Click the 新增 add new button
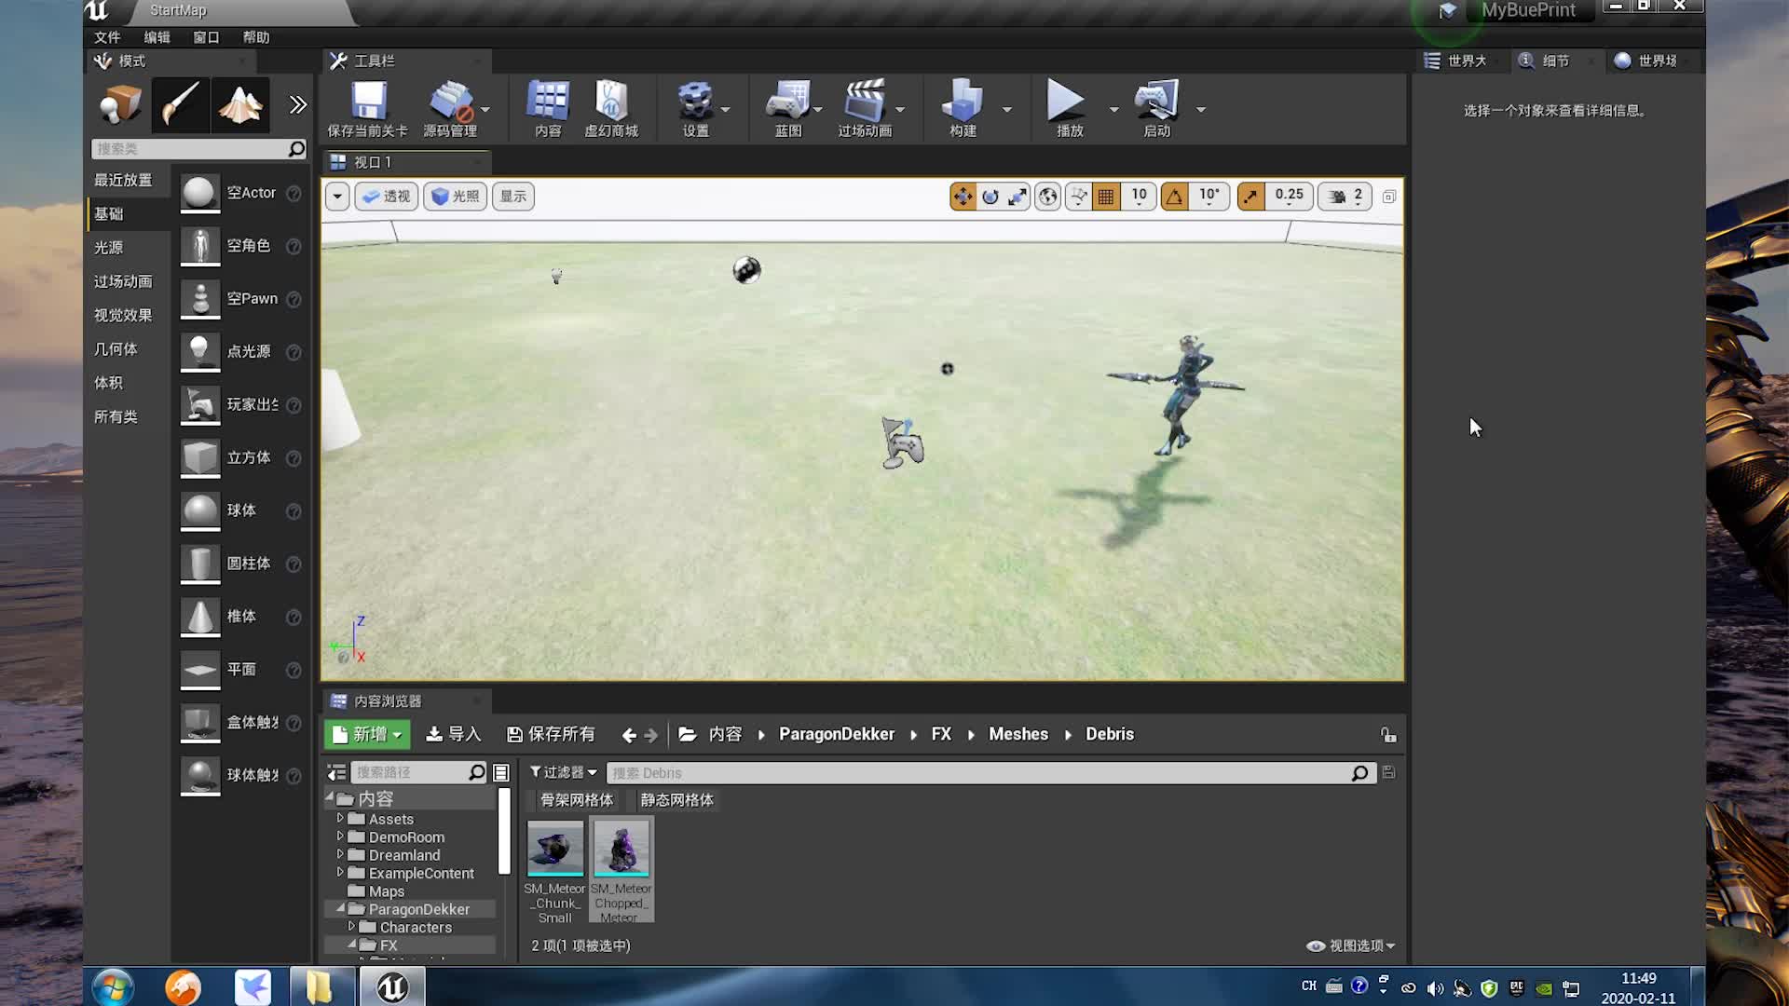This screenshot has width=1789, height=1006. click(x=367, y=734)
